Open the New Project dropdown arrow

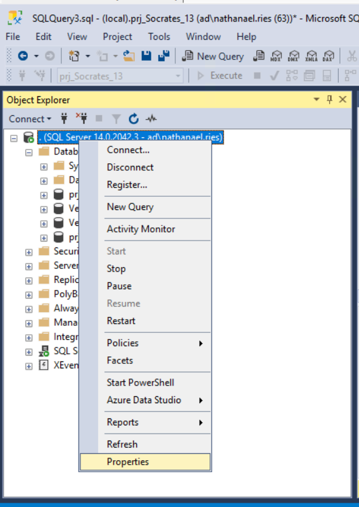click(87, 56)
